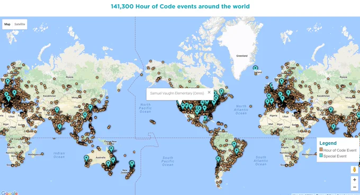Open the Google logo link
Screen dimensions: 360x195
pyautogui.click(x=10, y=193)
